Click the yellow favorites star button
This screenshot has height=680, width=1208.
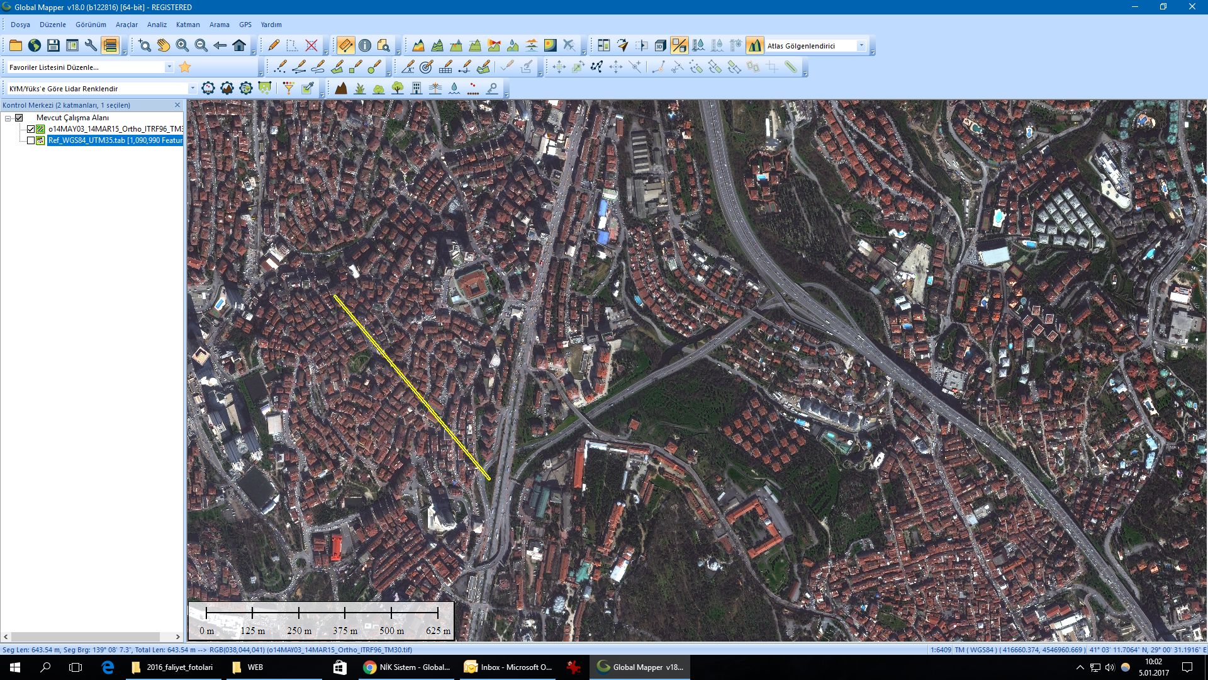tap(184, 67)
